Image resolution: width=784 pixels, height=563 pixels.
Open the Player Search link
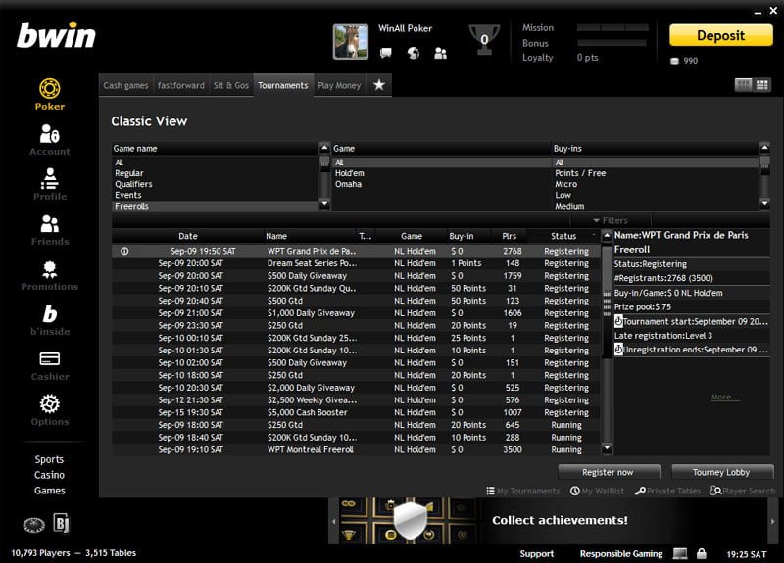[x=743, y=492]
